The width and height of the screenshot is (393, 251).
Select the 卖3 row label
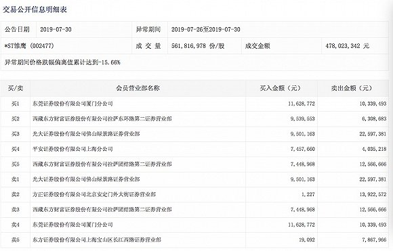16,210
